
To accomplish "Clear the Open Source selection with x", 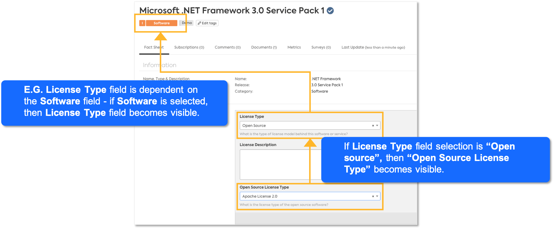I will tap(373, 126).
